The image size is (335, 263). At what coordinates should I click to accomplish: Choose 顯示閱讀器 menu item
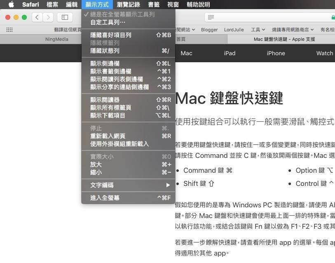[129, 100]
